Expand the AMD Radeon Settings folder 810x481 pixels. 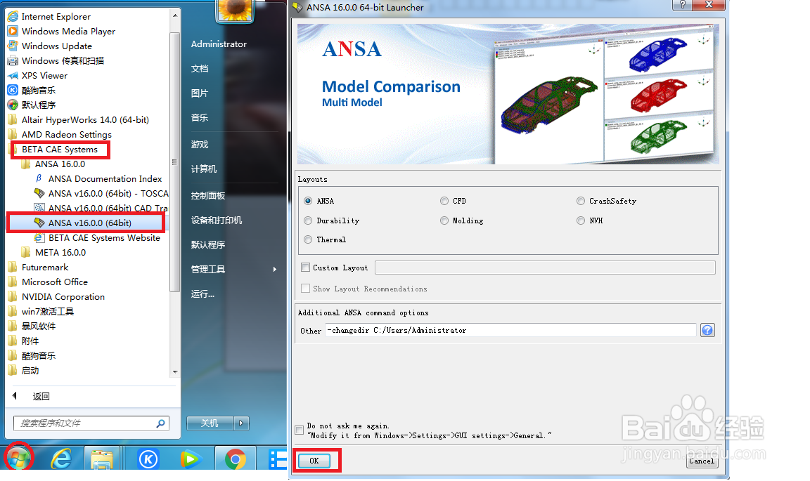(60, 135)
